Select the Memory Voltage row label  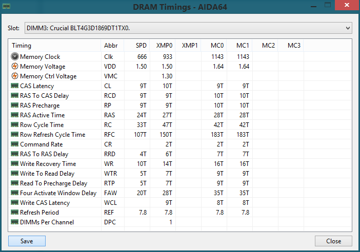43,67
